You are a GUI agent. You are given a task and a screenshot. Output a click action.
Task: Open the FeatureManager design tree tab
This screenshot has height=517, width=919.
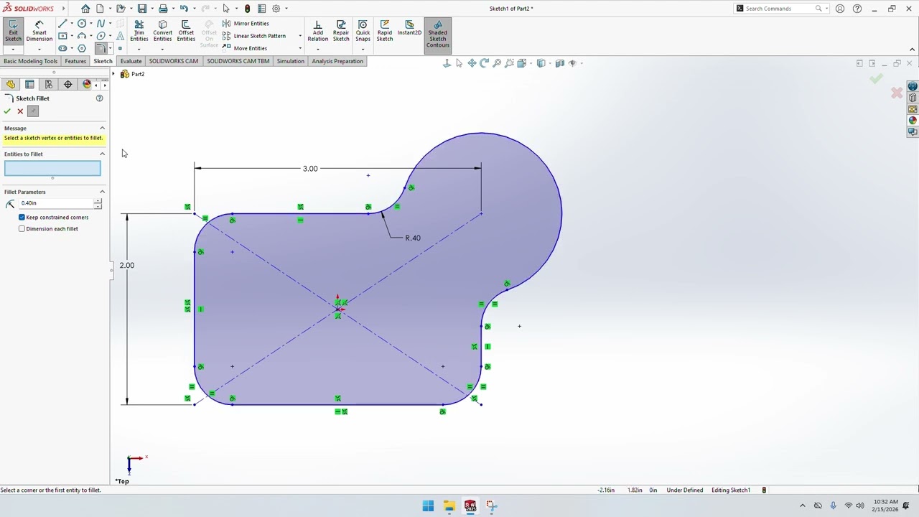(x=11, y=84)
